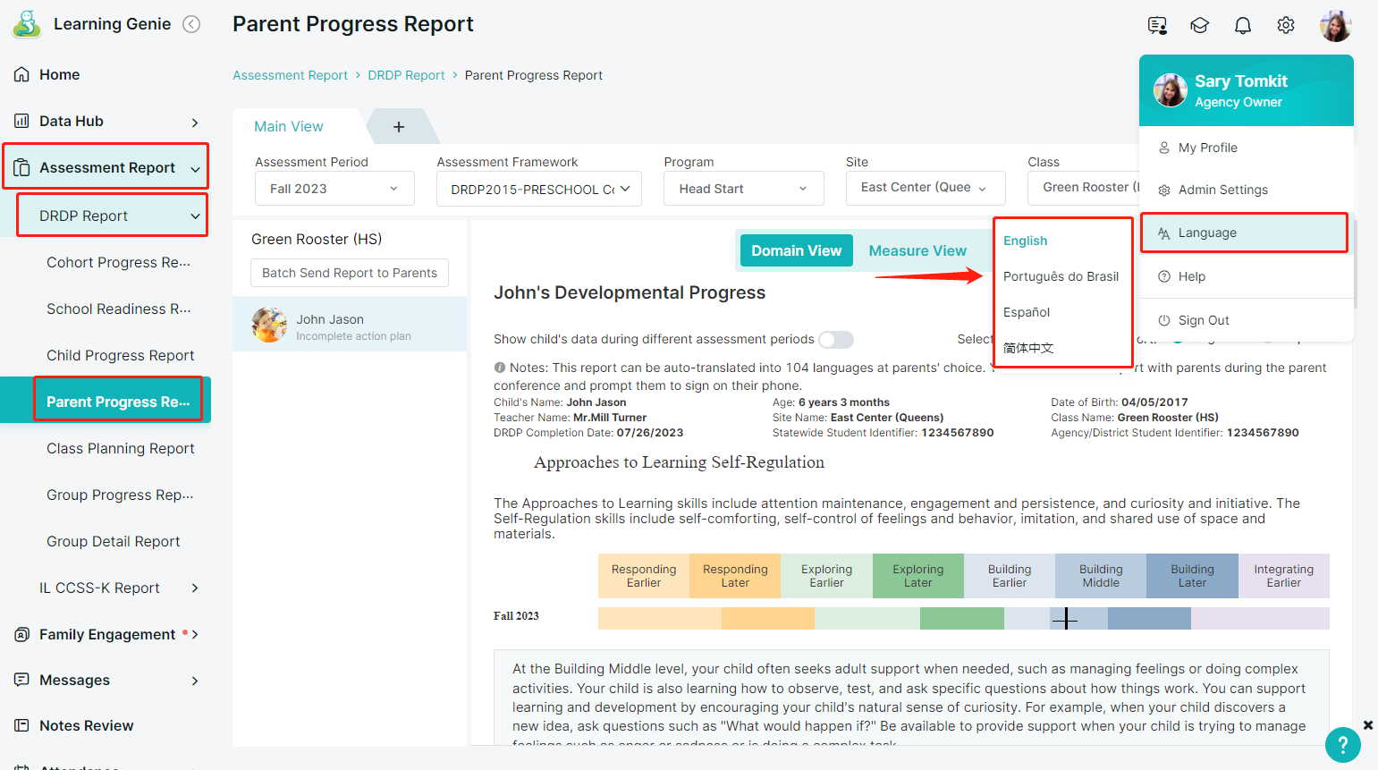
Task: Click the help question mark bubble
Action: (1342, 744)
